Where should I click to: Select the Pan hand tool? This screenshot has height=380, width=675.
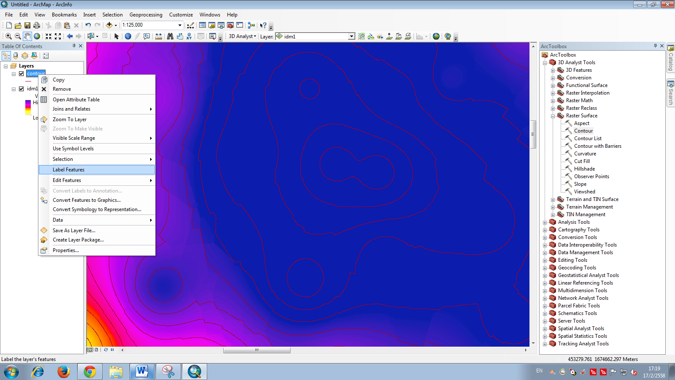[x=27, y=36]
